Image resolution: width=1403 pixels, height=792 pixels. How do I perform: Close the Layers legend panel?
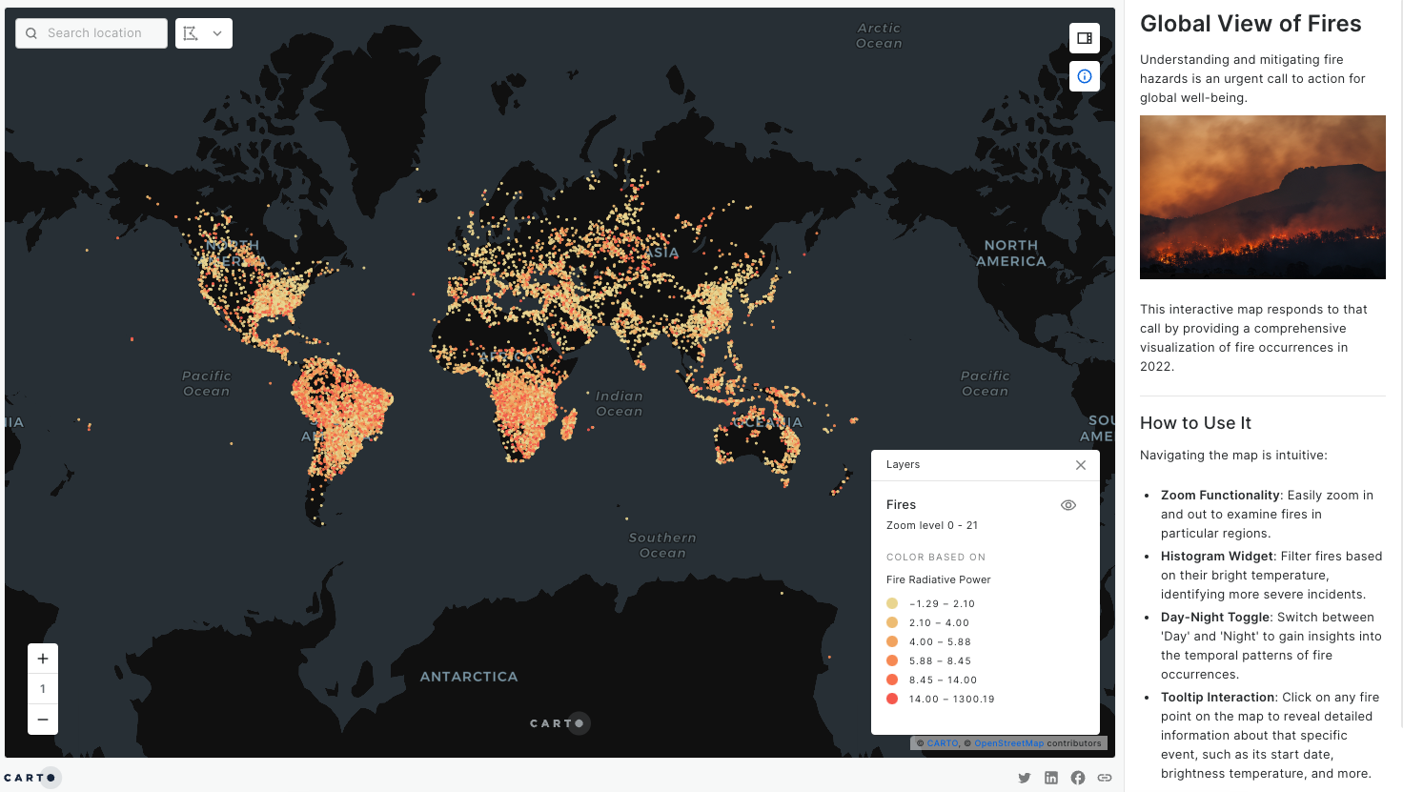click(x=1081, y=465)
